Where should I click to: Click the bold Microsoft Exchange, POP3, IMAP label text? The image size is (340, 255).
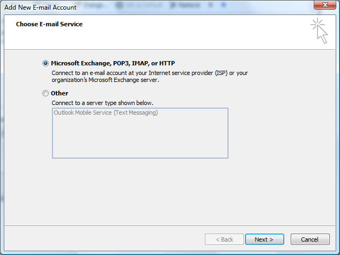click(113, 63)
